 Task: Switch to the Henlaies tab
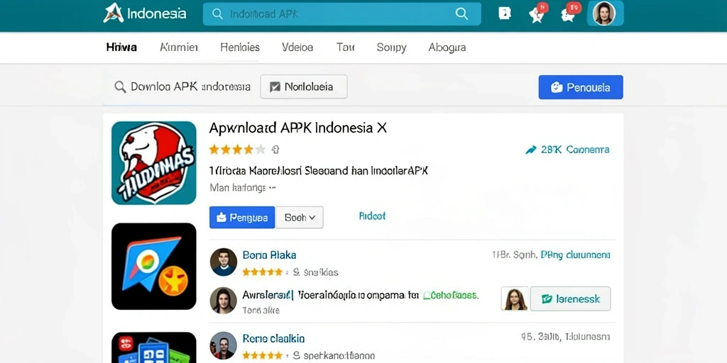(x=240, y=48)
